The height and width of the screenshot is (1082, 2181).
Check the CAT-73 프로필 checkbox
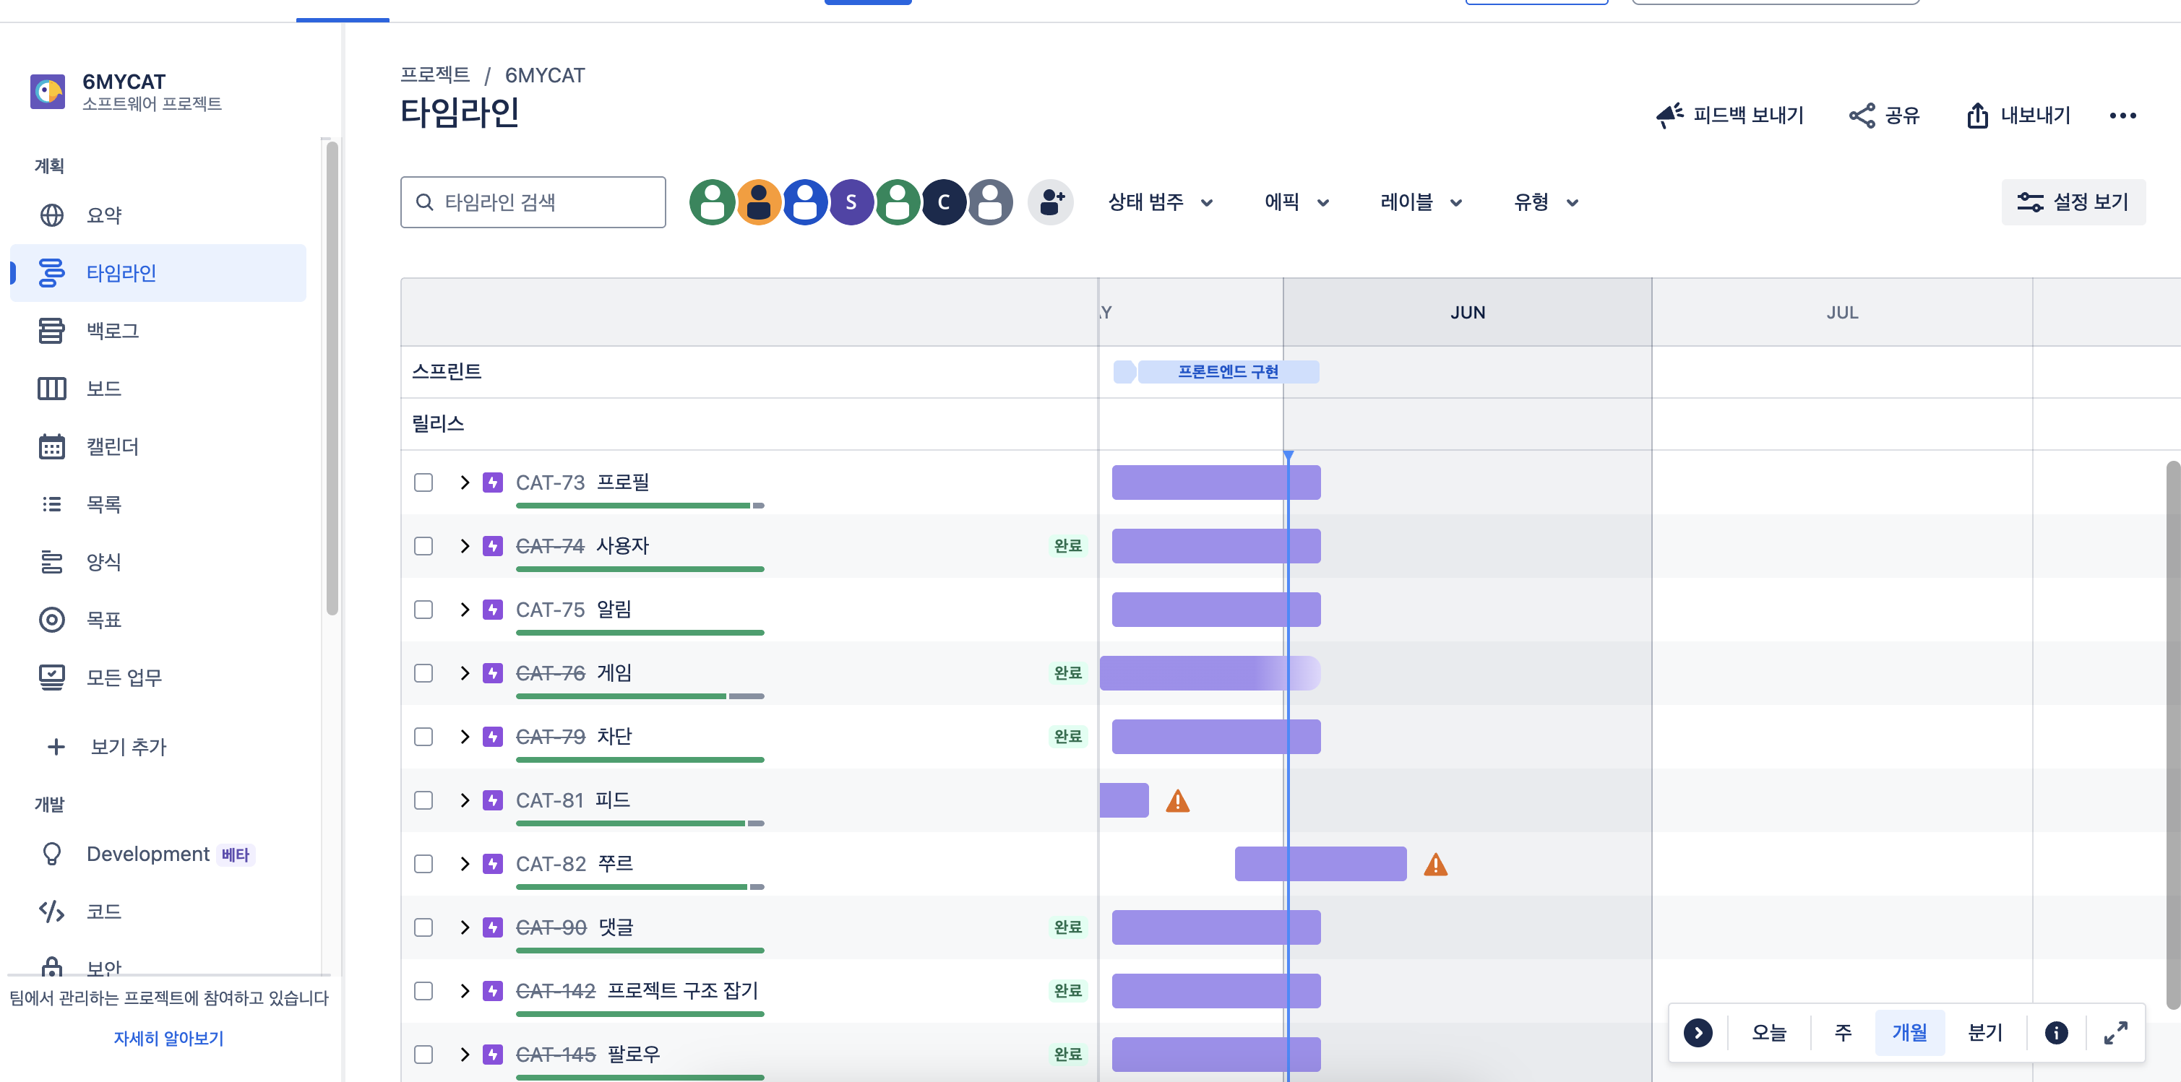[x=423, y=482]
